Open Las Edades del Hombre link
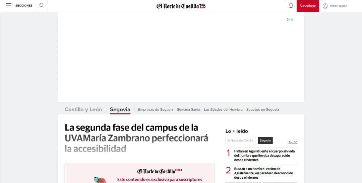The height and width of the screenshot is (183, 362). pyautogui.click(x=223, y=110)
